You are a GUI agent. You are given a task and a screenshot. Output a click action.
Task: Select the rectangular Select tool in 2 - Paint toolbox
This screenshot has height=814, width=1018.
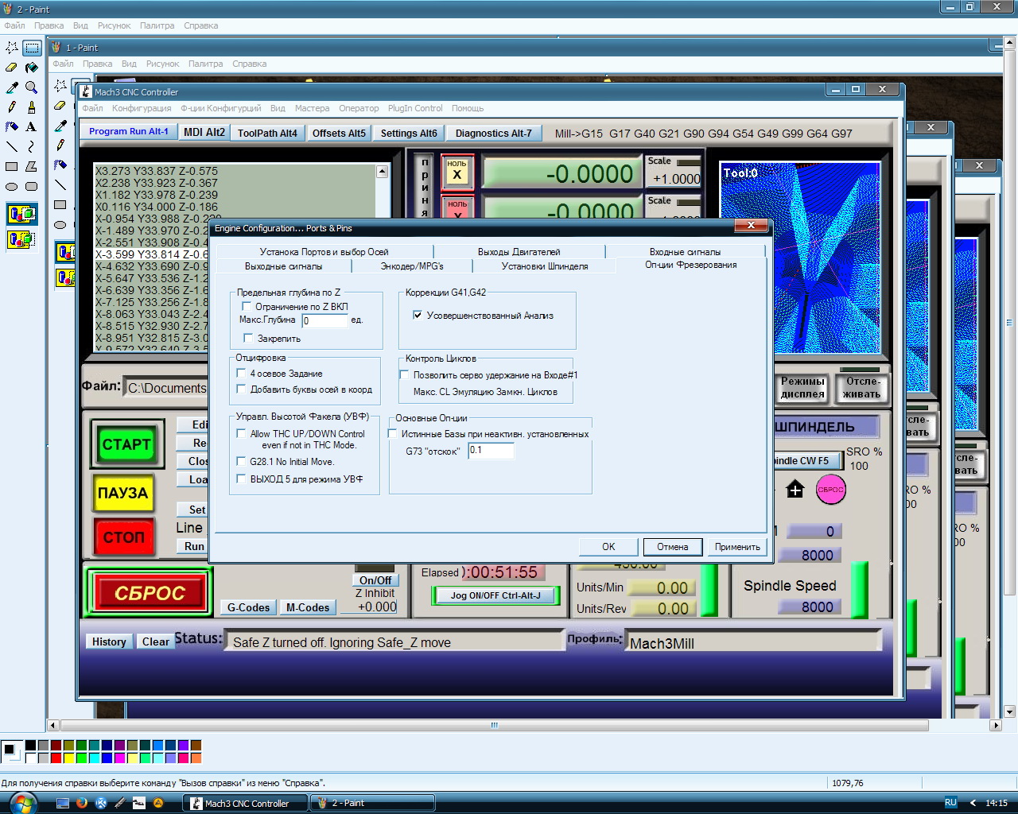pos(31,48)
